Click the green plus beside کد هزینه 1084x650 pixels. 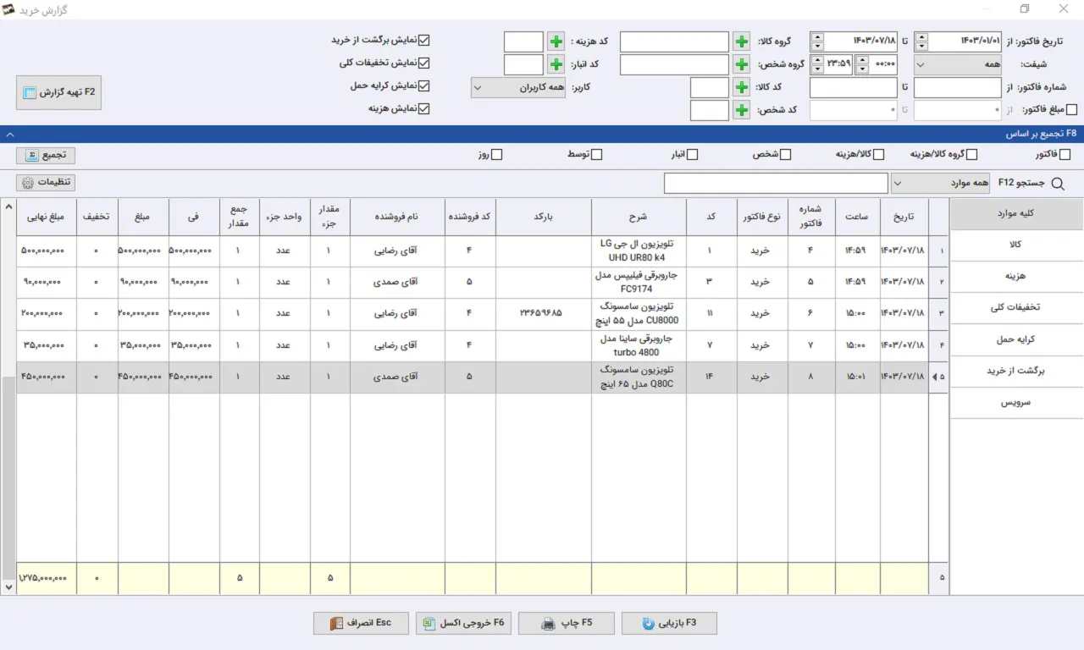(x=556, y=41)
